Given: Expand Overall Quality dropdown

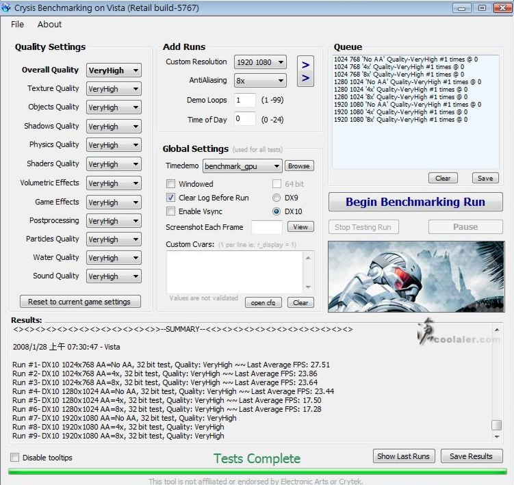Looking at the screenshot, I should pyautogui.click(x=114, y=70).
